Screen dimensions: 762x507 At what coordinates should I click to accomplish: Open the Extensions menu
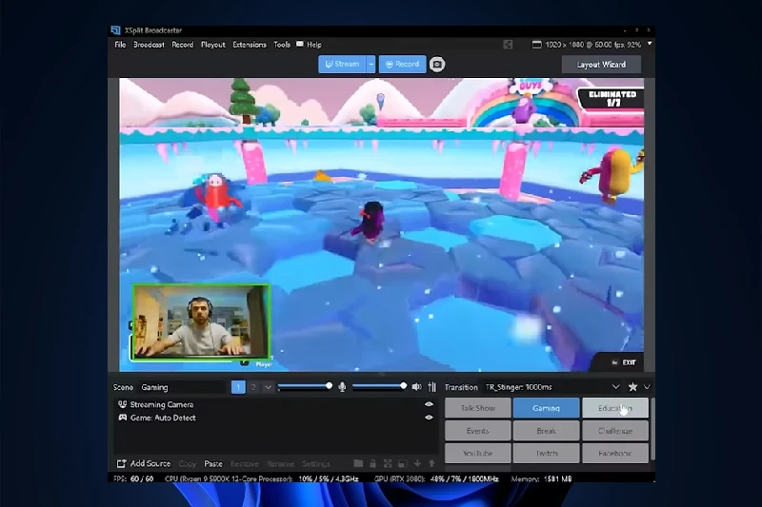[250, 45]
